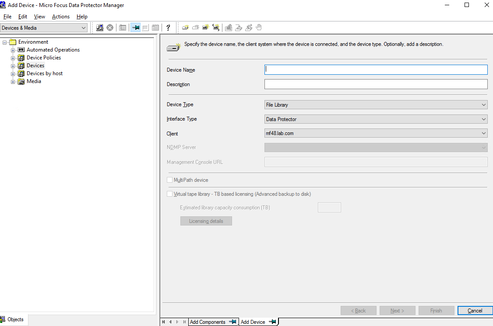Click pushpin icon on Add Components tab
Screen dimensions: 493x326
(x=232, y=322)
